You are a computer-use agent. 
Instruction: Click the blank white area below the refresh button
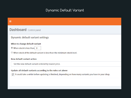pyautogui.click(x=65, y=82)
